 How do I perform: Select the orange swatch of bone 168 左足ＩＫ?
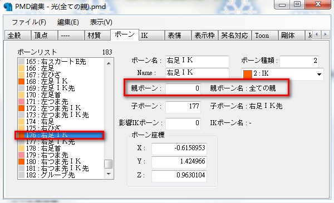(21, 82)
